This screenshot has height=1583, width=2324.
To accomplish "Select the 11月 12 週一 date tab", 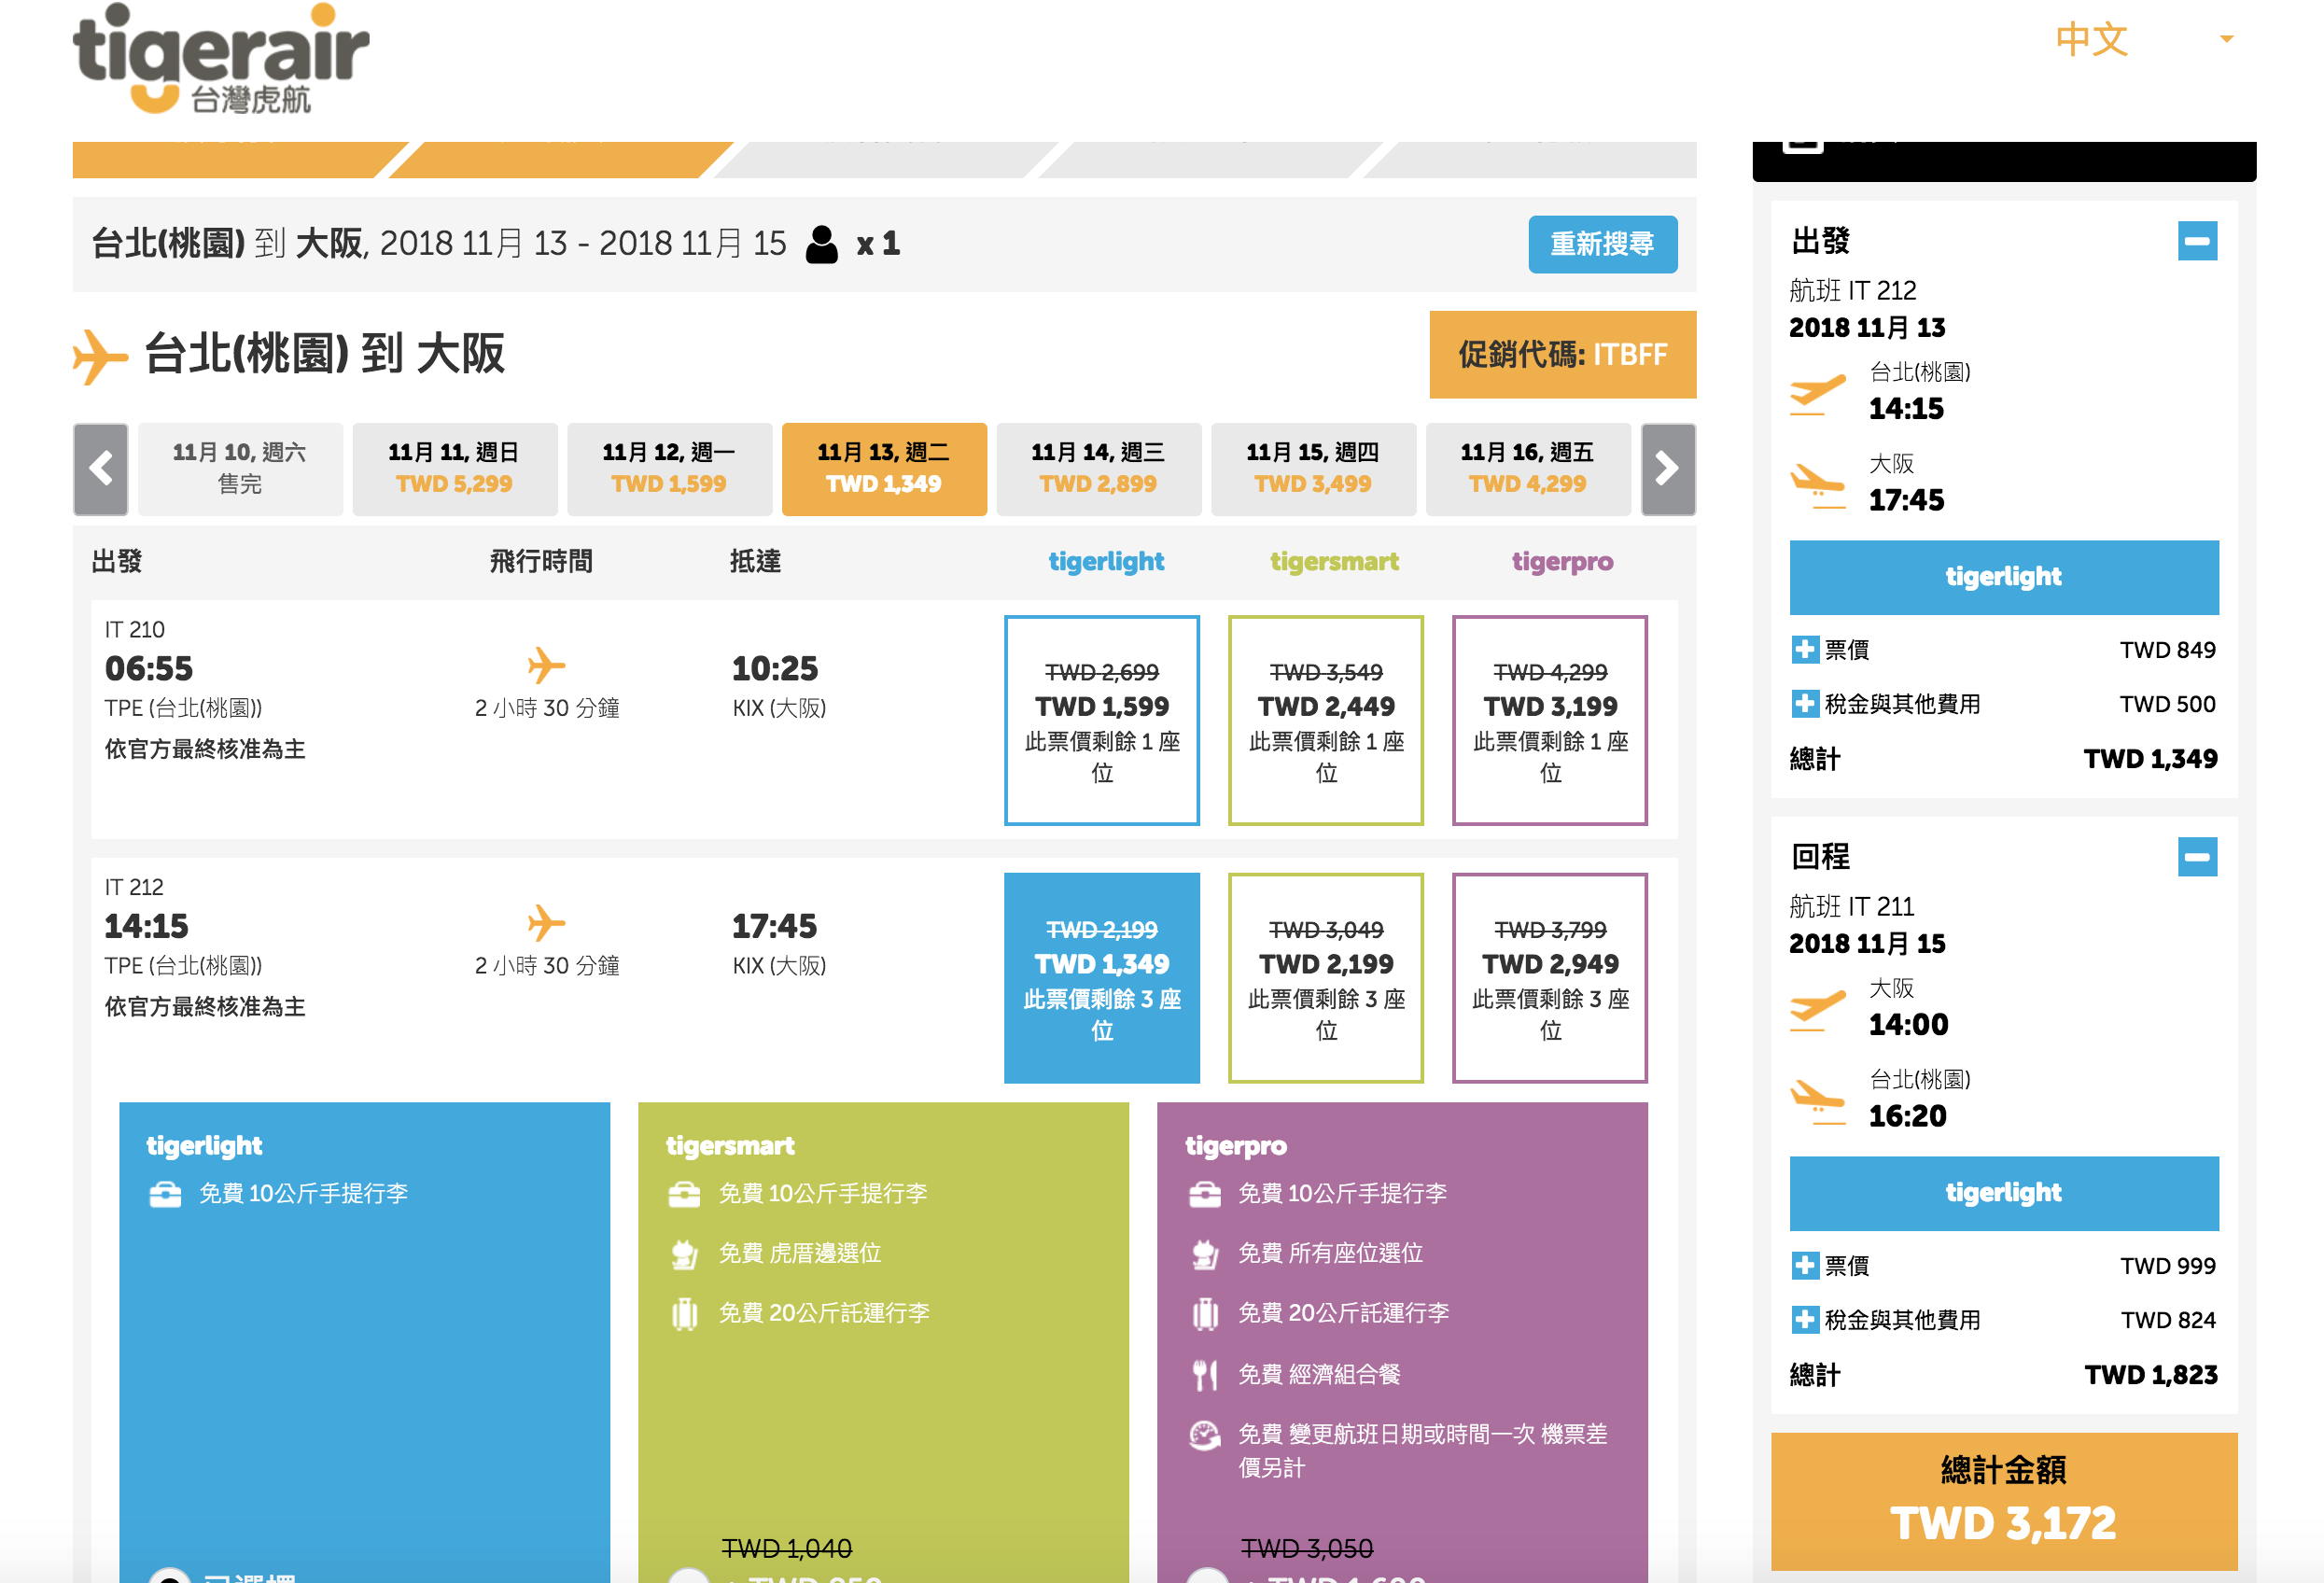I will click(x=669, y=469).
